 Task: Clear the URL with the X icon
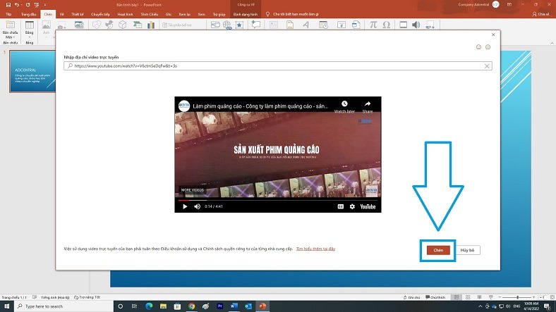click(487, 65)
